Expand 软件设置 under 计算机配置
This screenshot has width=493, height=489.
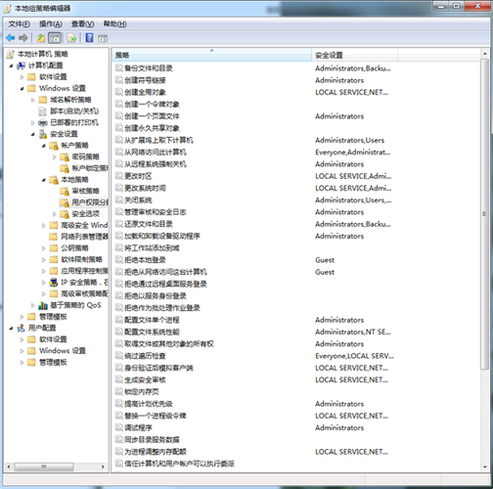(22, 77)
